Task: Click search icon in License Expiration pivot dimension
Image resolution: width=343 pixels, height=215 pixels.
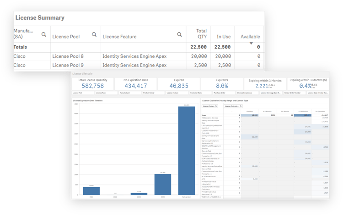Action: (x=241, y=106)
